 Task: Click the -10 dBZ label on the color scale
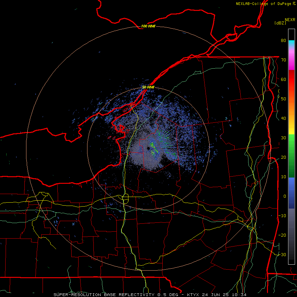[282, 216]
